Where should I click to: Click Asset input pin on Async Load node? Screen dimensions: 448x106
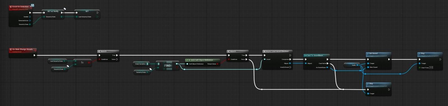265,59
